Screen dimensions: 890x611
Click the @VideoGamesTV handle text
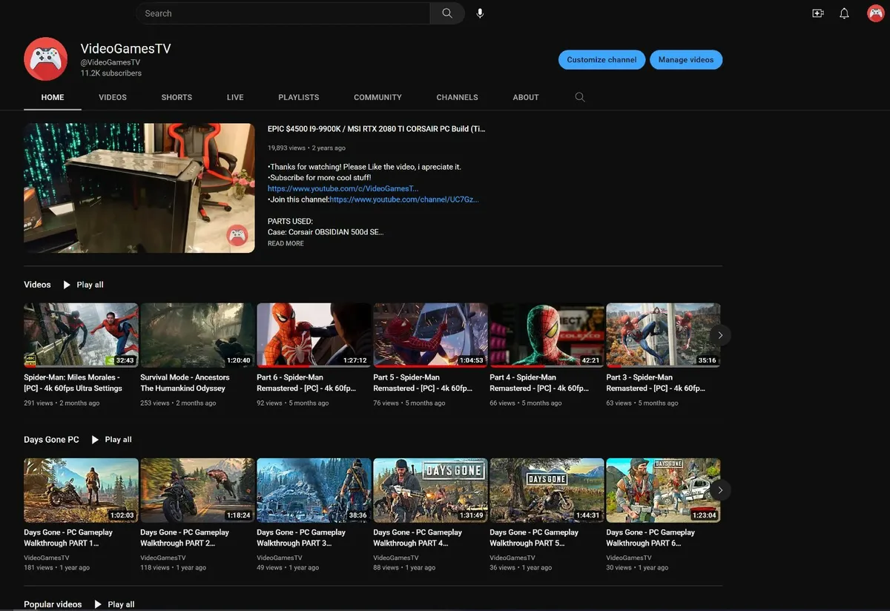[x=110, y=63]
